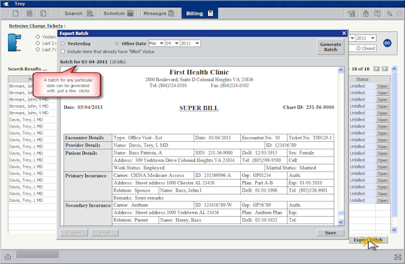
Task: Open the Search tab
Action: point(79,14)
